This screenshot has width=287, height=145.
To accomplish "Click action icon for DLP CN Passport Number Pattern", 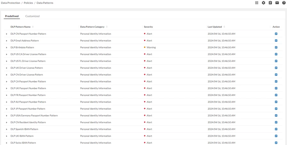I will point(276,34).
